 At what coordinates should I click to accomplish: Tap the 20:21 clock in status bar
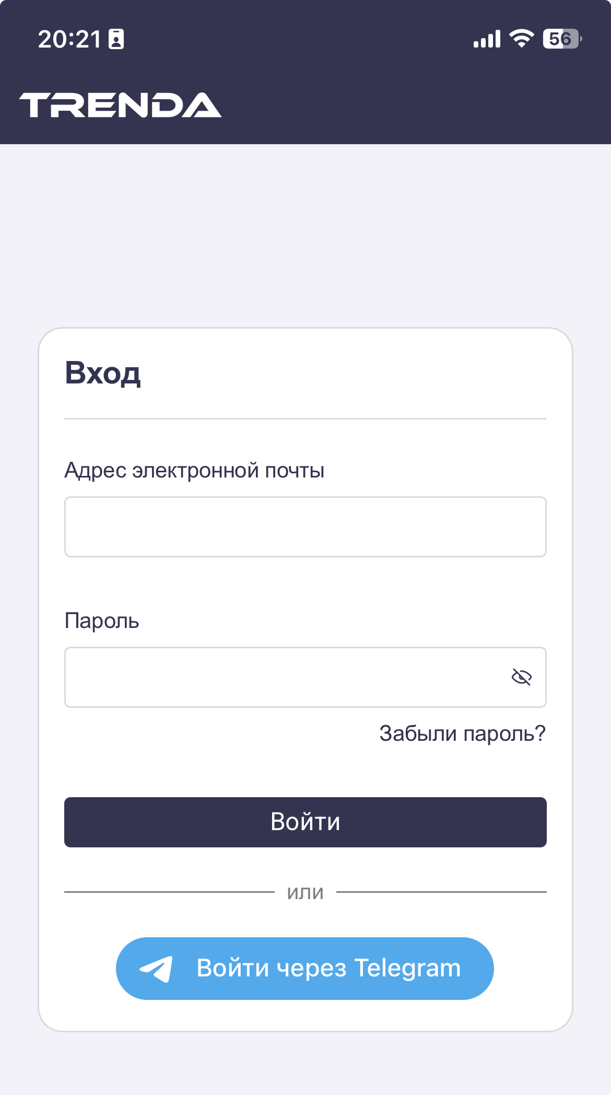(x=69, y=39)
